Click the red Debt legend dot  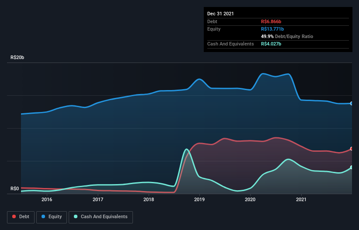(14, 216)
